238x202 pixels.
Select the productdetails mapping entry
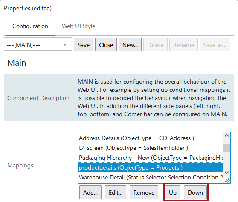coord(151,167)
